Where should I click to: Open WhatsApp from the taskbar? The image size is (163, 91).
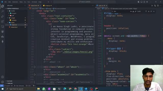44,89
